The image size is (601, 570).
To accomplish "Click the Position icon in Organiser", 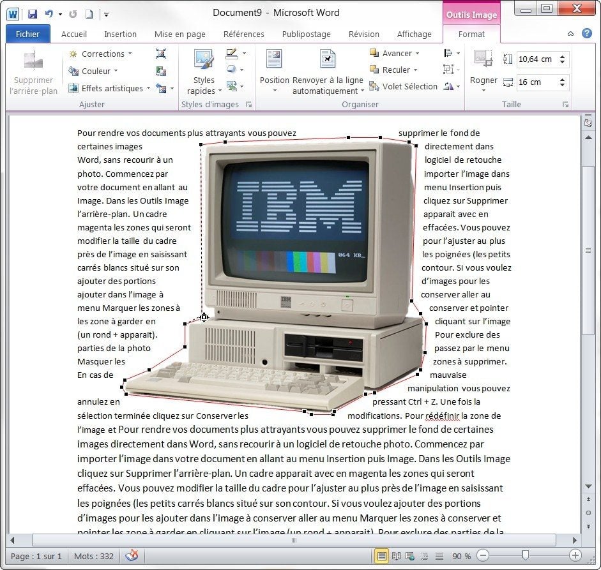I will [274, 59].
